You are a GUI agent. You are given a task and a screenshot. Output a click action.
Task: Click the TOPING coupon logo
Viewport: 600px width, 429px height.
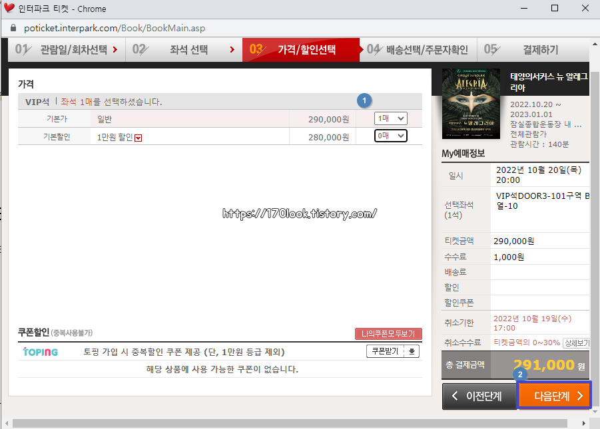(41, 352)
